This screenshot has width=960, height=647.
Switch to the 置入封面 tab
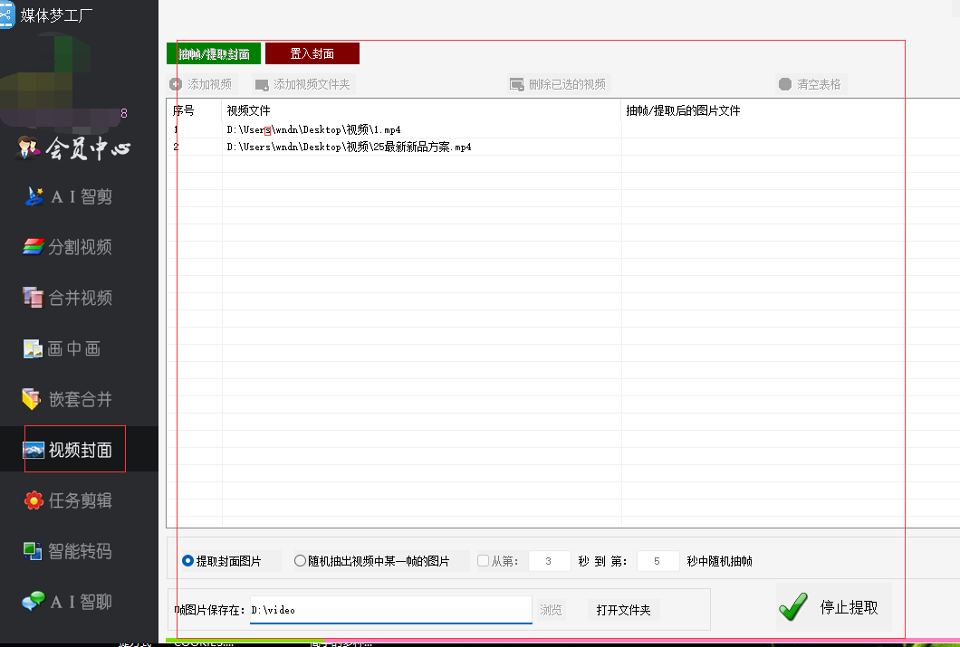click(x=312, y=54)
